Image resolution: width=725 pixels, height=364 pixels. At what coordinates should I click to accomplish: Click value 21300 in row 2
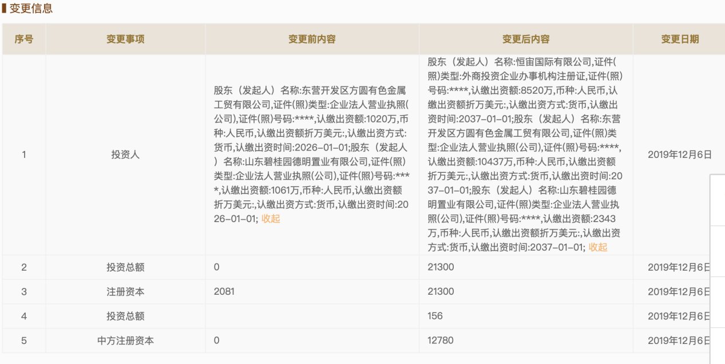(x=441, y=267)
